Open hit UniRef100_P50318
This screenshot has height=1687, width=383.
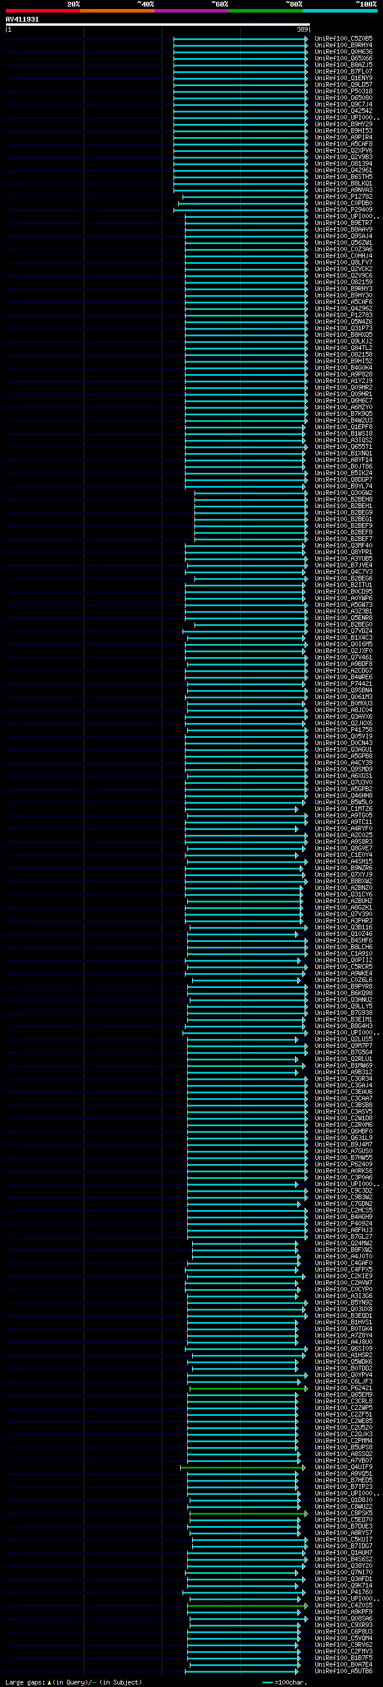pos(343,91)
